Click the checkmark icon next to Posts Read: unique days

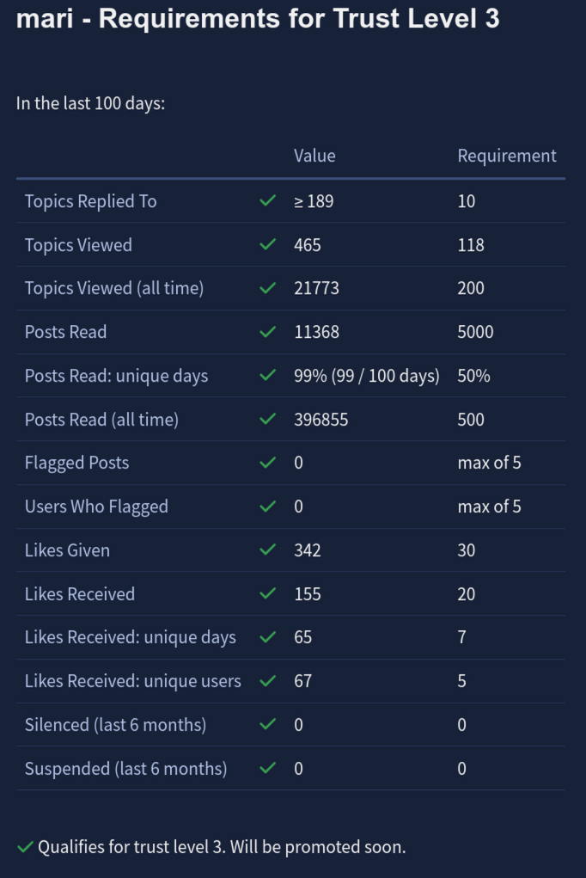pos(268,375)
